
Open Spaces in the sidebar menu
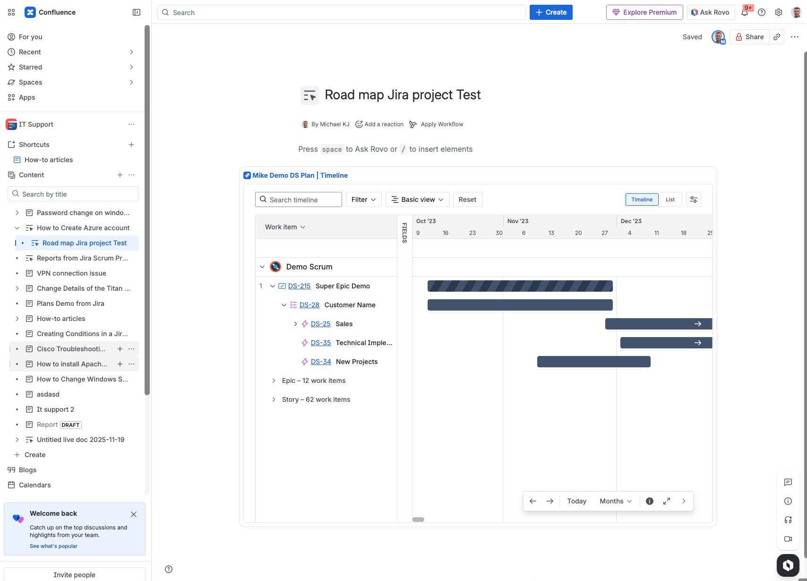[x=31, y=82]
